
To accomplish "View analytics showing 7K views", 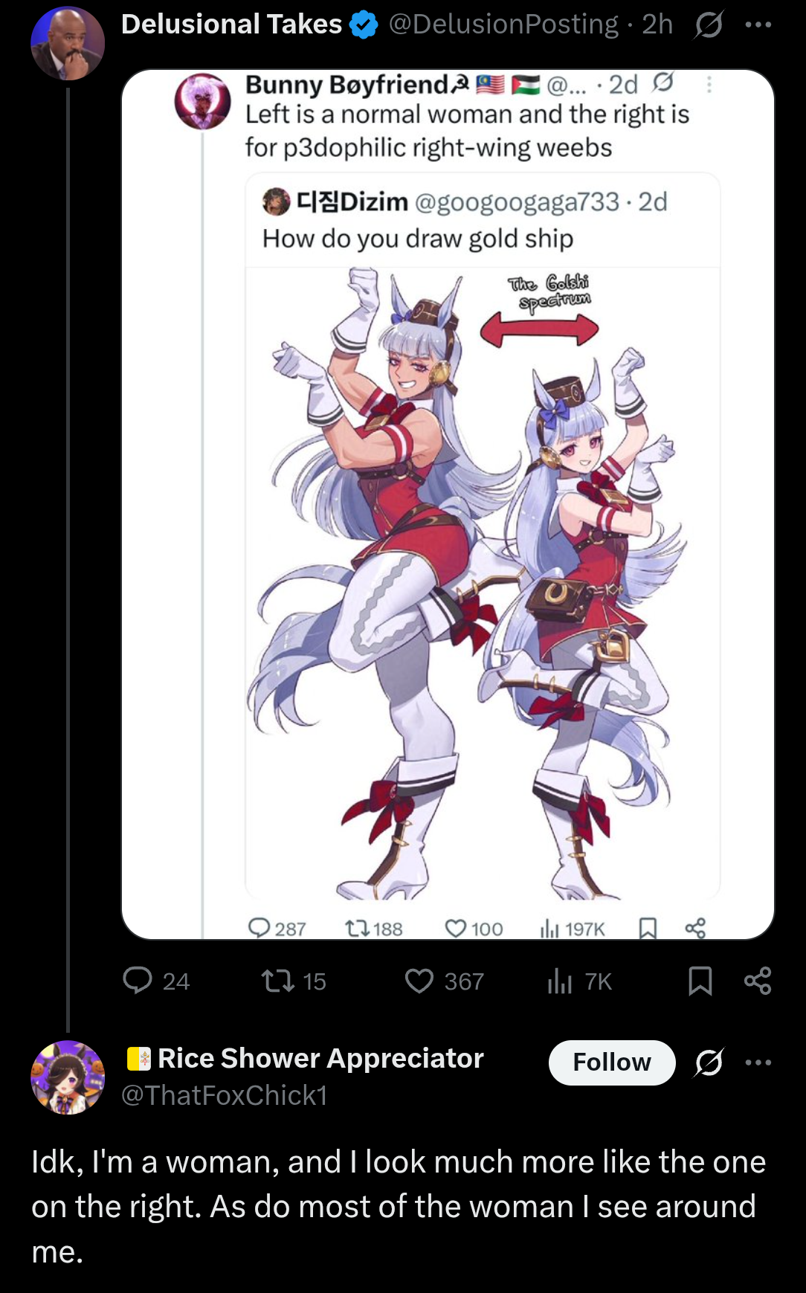I will (x=579, y=981).
